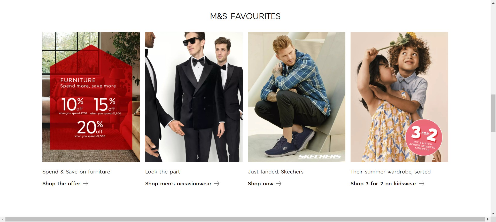Open the red furniture discount banner image
Viewport: 496px width, 222px height.
[91, 97]
